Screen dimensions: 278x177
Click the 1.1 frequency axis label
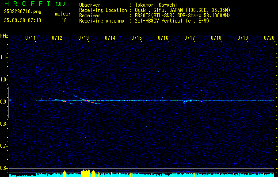4,58
